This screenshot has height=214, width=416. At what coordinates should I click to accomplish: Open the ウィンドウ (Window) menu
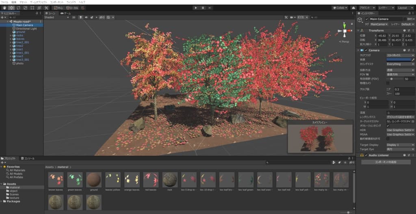tap(71, 2)
